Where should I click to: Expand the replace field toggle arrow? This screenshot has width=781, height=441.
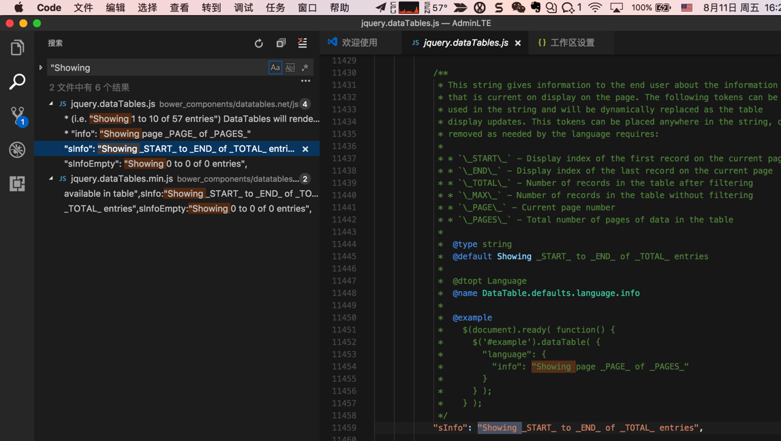pos(41,67)
